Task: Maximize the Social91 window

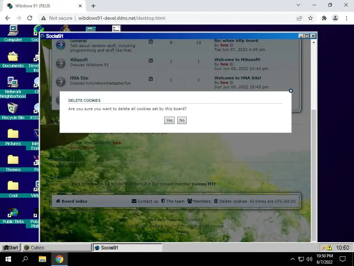Action: point(307,36)
